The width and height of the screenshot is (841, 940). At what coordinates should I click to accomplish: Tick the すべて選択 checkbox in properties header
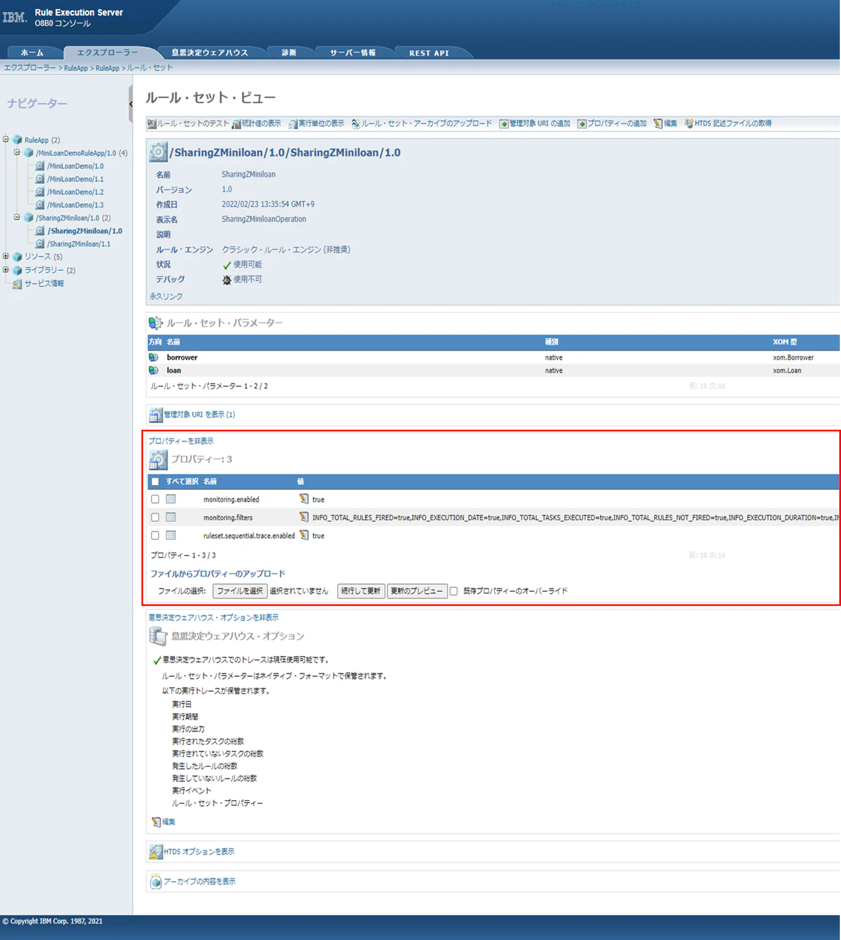pos(155,481)
